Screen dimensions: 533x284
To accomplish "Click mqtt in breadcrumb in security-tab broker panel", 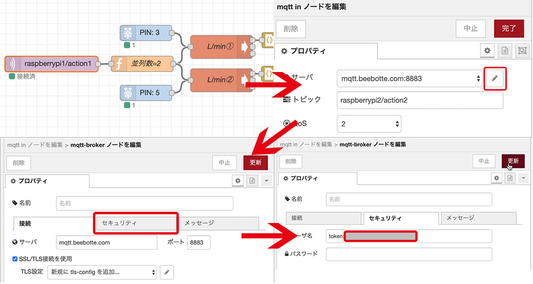I will tap(306, 145).
